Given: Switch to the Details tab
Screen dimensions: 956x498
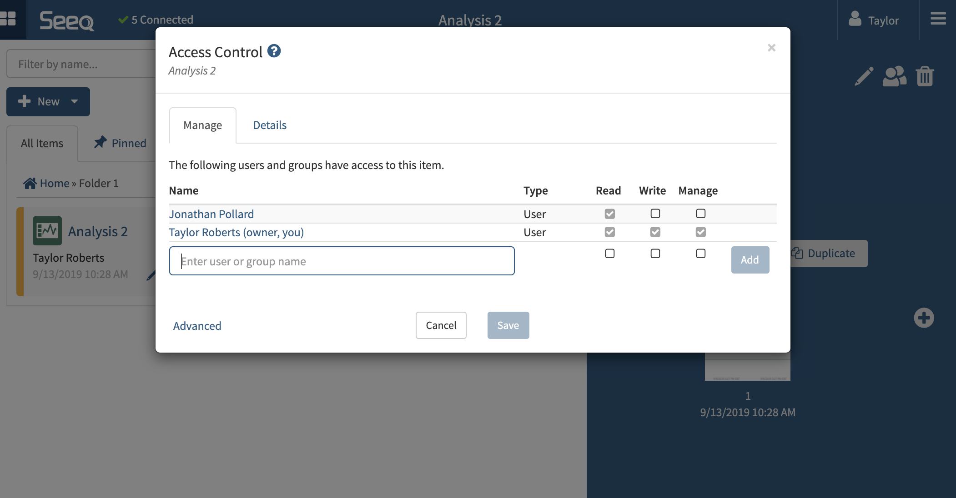Looking at the screenshot, I should point(270,125).
